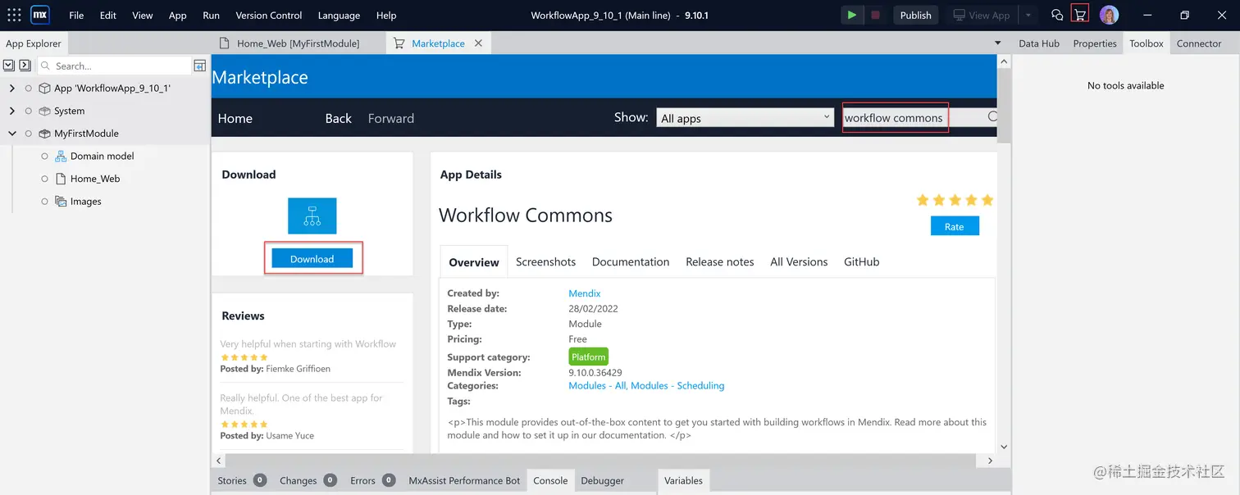
Task: Open the feedback chat bubbles icon
Action: 1057,15
